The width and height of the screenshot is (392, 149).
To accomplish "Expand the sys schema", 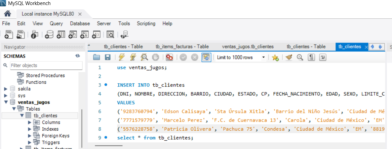I will click(6, 95).
